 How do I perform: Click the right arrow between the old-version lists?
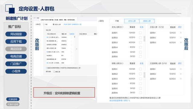[x=77, y=49]
